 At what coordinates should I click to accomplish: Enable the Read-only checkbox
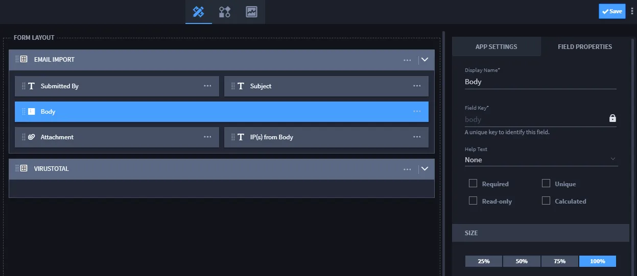pyautogui.click(x=473, y=200)
